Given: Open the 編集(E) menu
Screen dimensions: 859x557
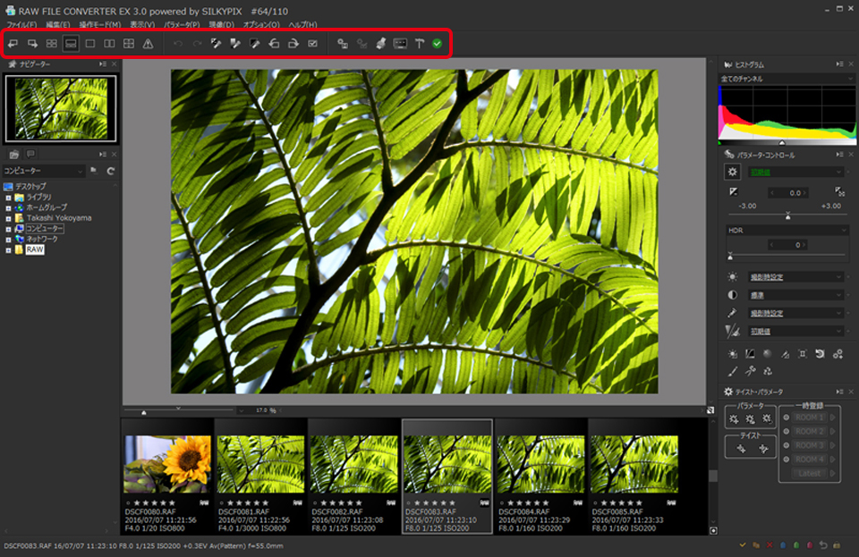Looking at the screenshot, I should 57,25.
